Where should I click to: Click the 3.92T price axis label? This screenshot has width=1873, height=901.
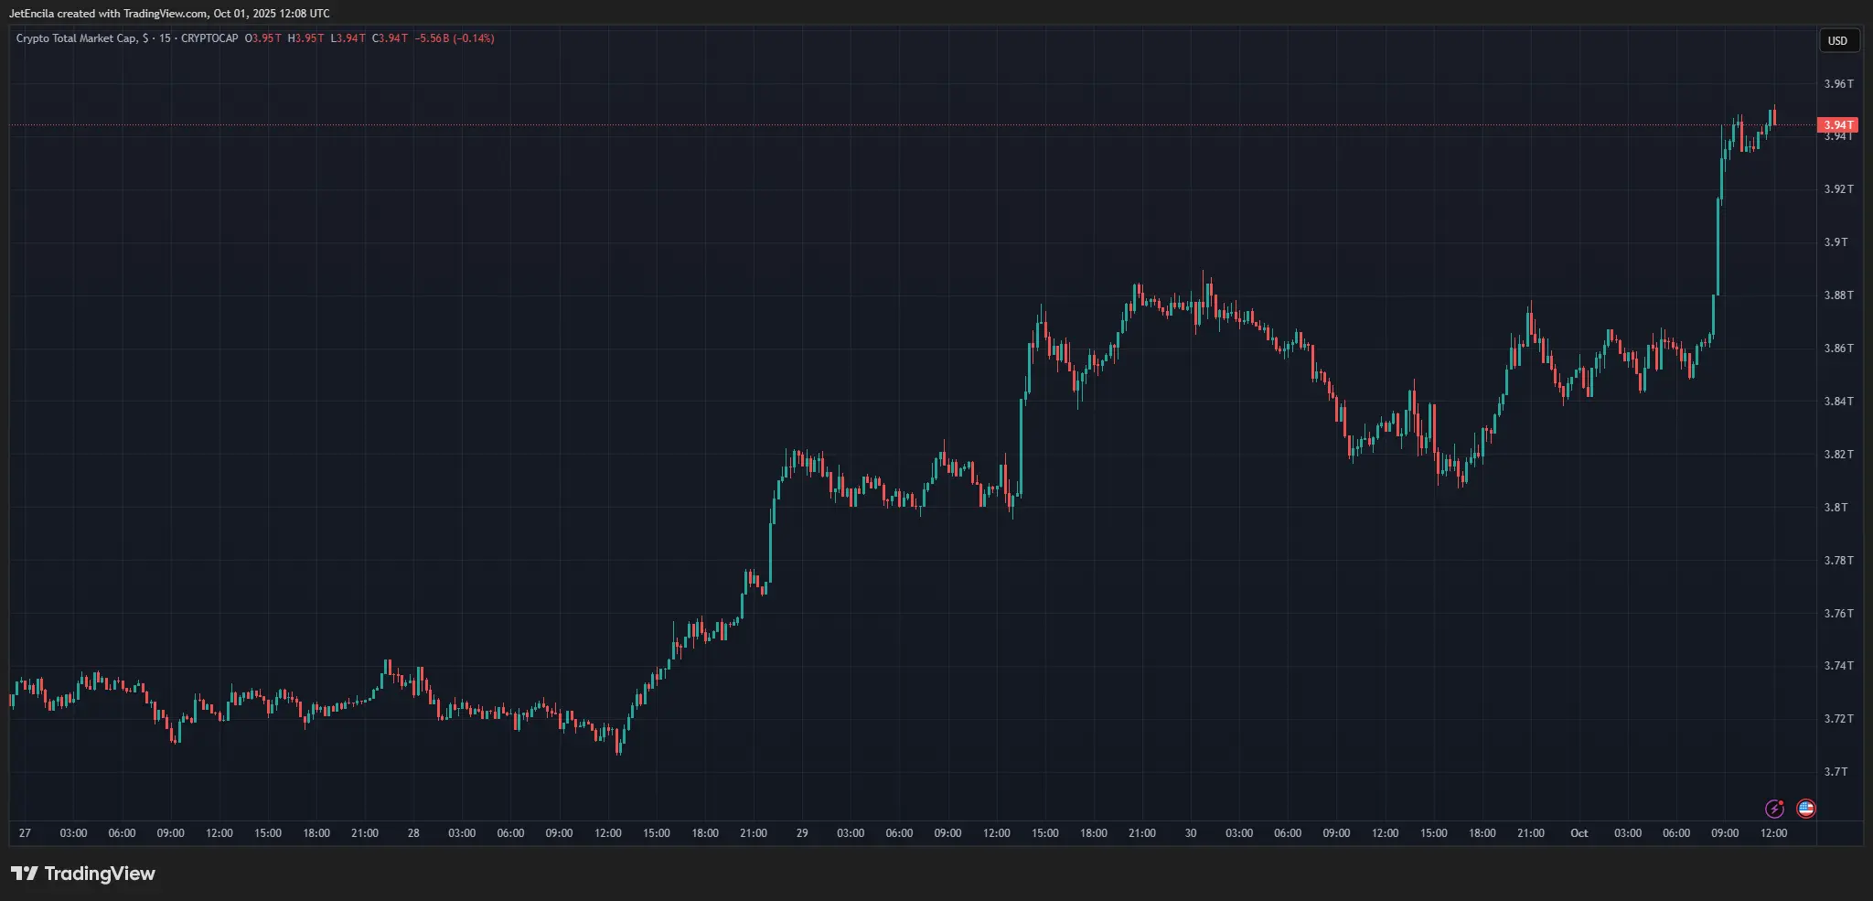(1838, 189)
